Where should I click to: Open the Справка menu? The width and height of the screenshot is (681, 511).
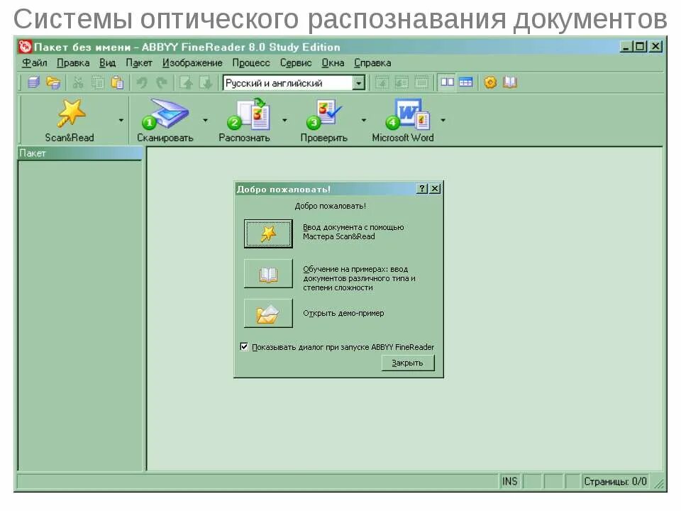pyautogui.click(x=372, y=63)
